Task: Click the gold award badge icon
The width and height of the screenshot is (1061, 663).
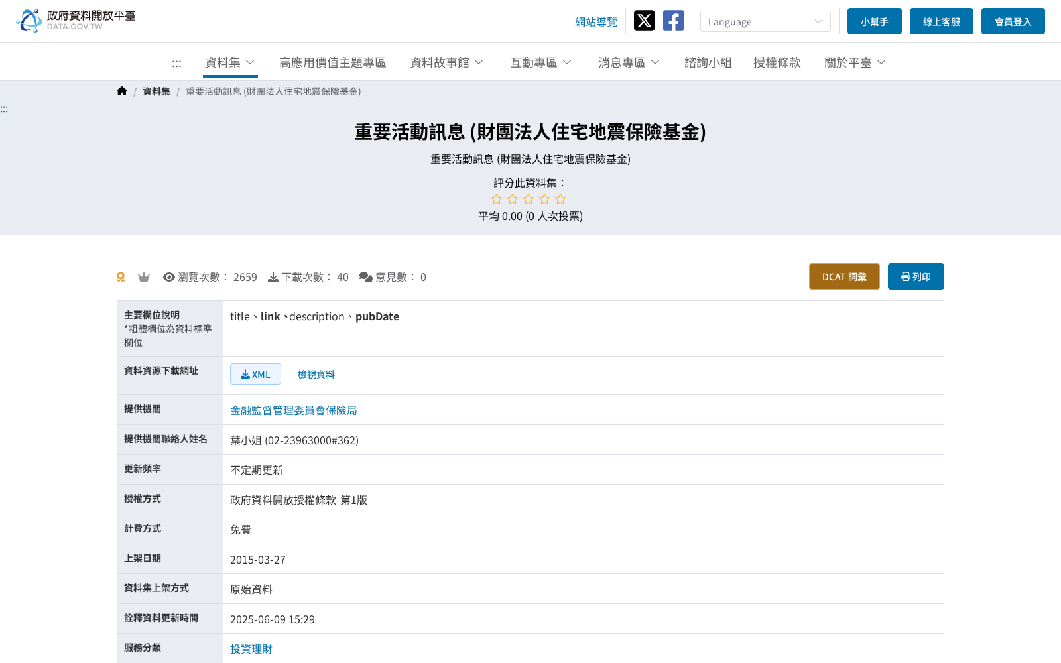Action: [121, 277]
